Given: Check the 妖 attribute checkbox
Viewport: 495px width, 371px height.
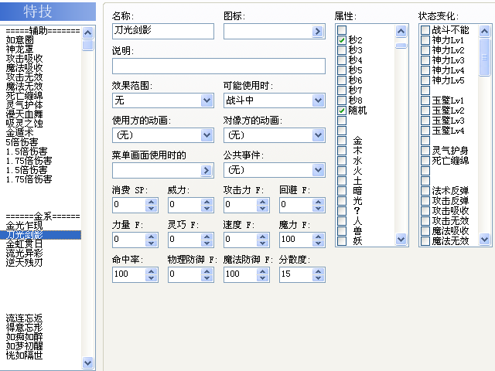Looking at the screenshot, I should pos(342,241).
